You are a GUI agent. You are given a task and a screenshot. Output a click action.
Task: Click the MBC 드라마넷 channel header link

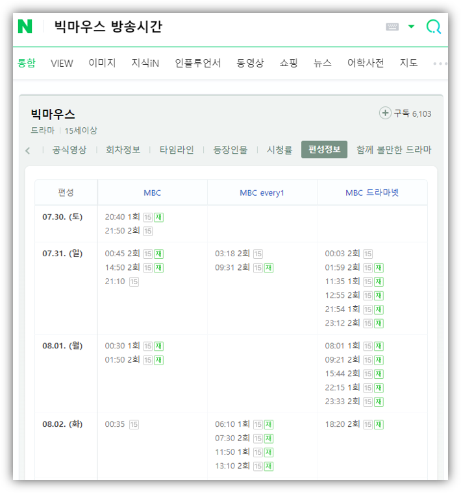point(372,193)
